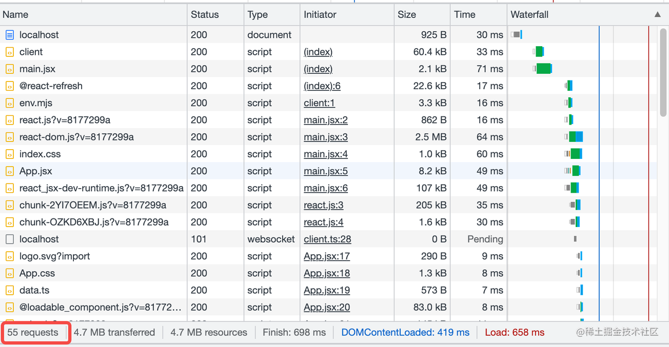Image resolution: width=669 pixels, height=347 pixels.
Task: Click the script icon beside App.css
Action: pos(9,273)
